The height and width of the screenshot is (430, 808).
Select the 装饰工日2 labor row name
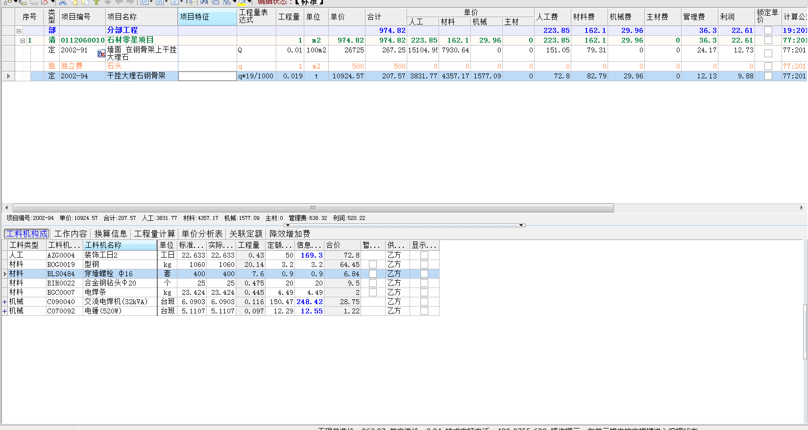pos(120,255)
